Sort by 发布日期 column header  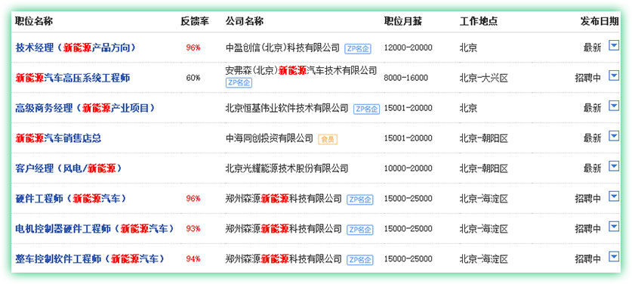click(x=599, y=21)
